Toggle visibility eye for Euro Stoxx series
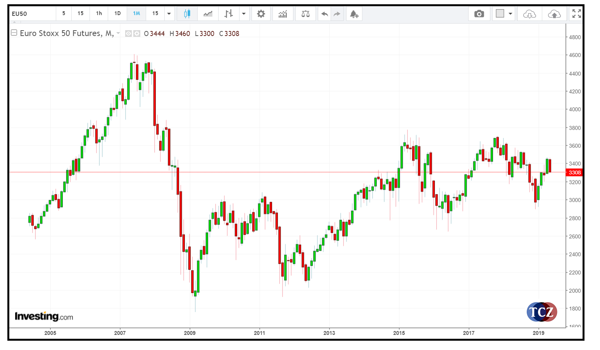 (128, 34)
